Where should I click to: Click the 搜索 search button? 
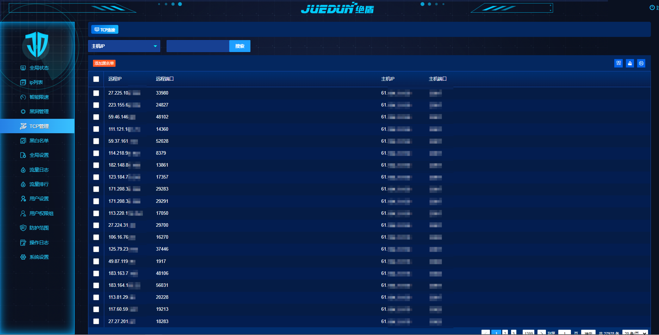240,46
